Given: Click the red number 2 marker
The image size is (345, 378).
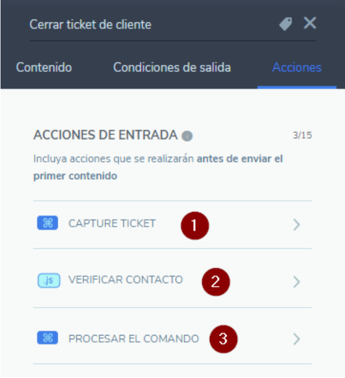Looking at the screenshot, I should (x=216, y=282).
